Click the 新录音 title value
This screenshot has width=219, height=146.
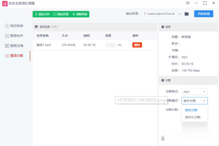[186, 37]
